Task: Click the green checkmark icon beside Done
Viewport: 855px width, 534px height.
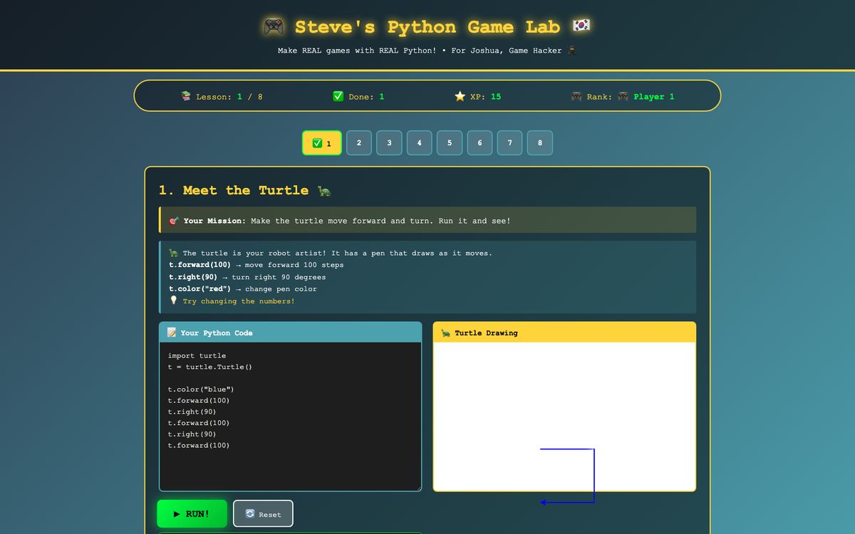Action: [x=338, y=96]
